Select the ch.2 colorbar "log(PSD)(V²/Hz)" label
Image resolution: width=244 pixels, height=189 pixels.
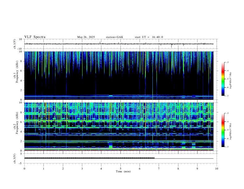coord(230,131)
